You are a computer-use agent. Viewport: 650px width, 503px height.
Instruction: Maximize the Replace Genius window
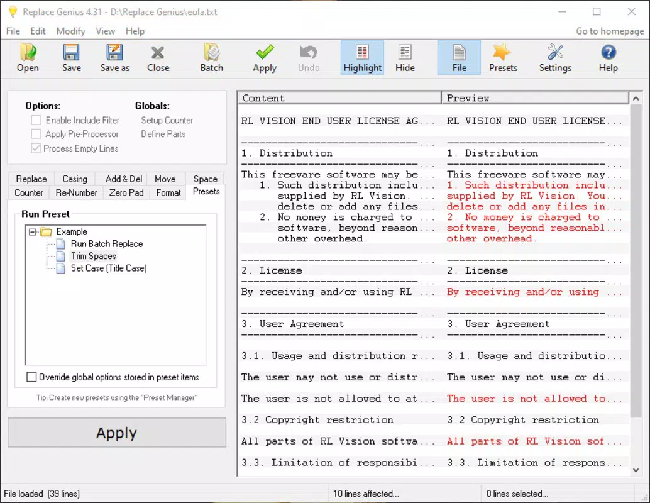(x=597, y=11)
